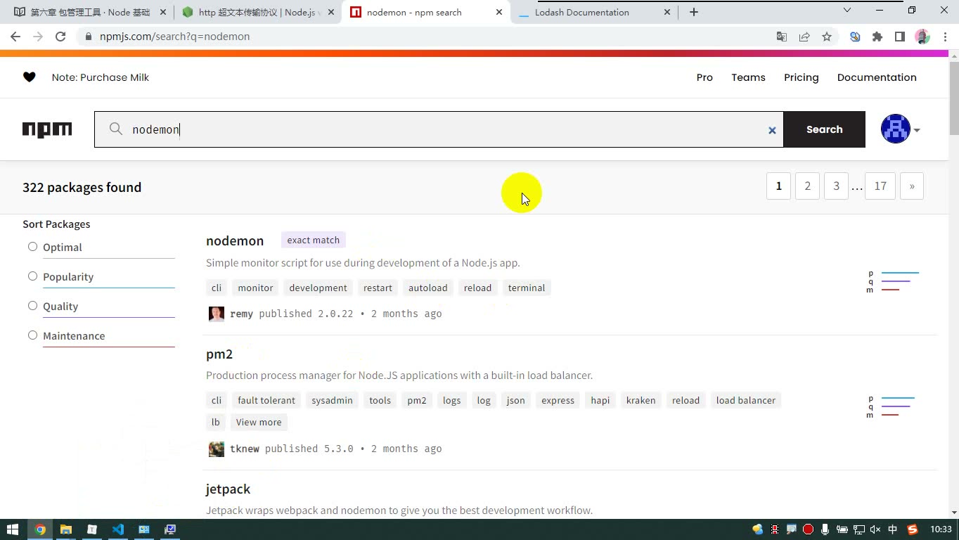
Task: Select the Maintenance sort option
Action: tap(32, 335)
